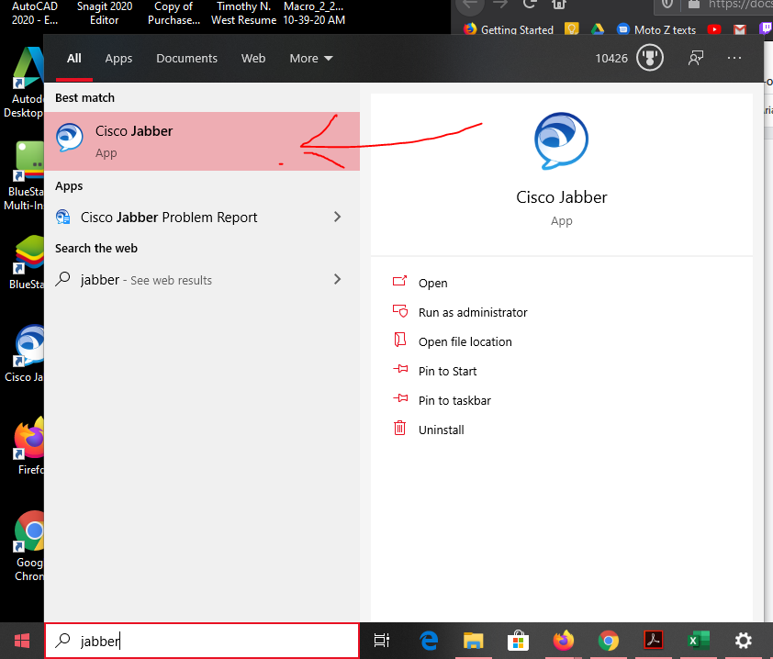Click the Gmail bookmark in the browser
The width and height of the screenshot is (773, 659).
point(739,29)
